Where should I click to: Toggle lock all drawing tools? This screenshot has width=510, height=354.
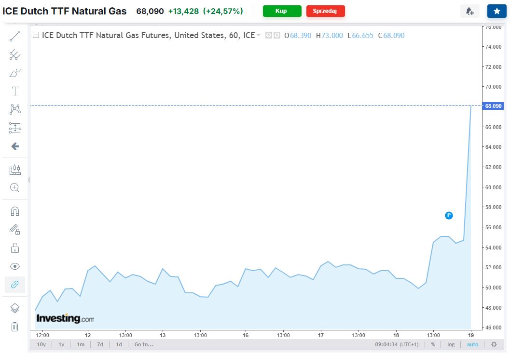[15, 248]
